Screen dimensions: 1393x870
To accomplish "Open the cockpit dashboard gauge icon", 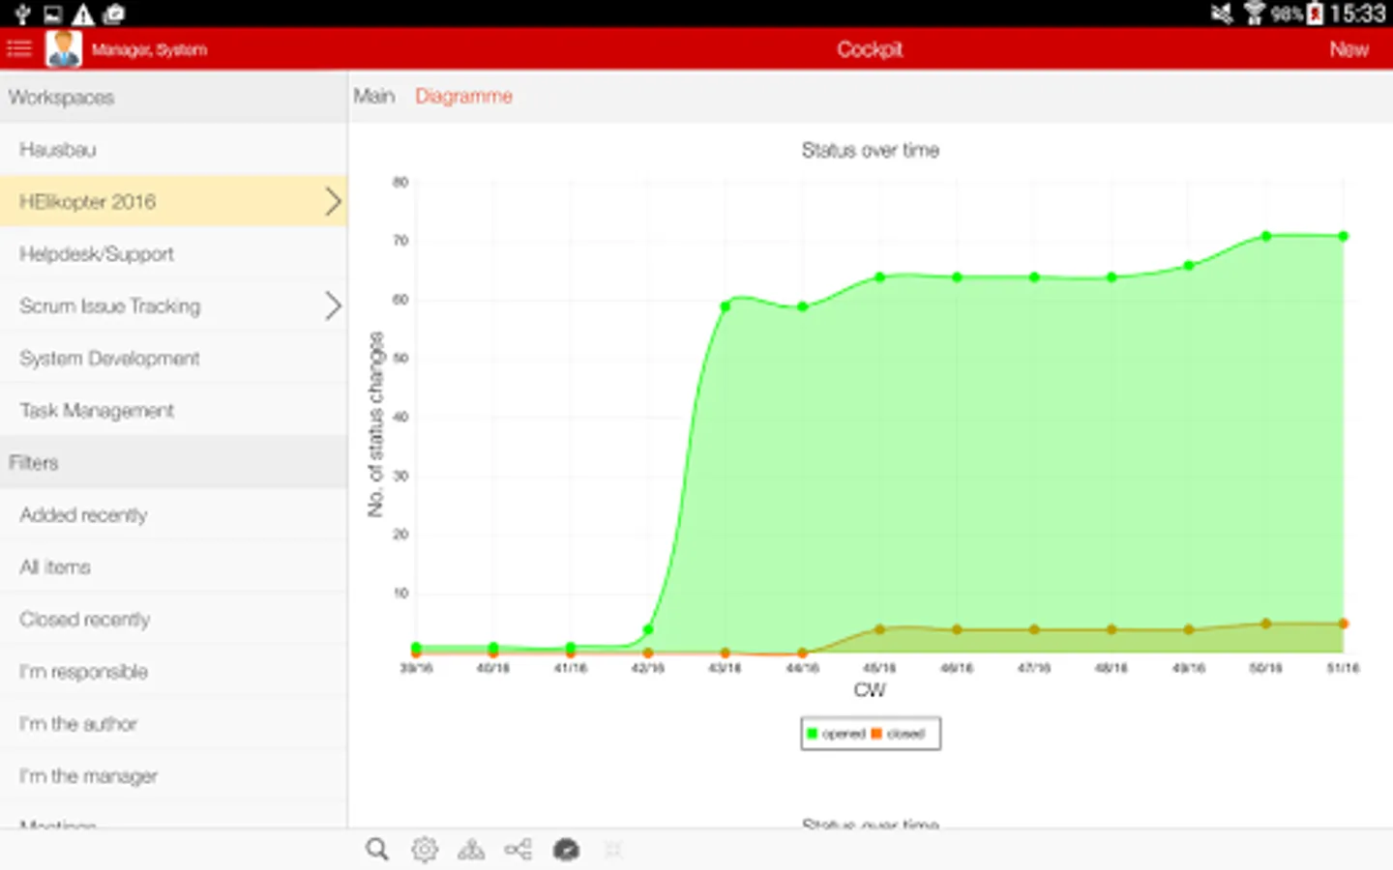I will 566,850.
